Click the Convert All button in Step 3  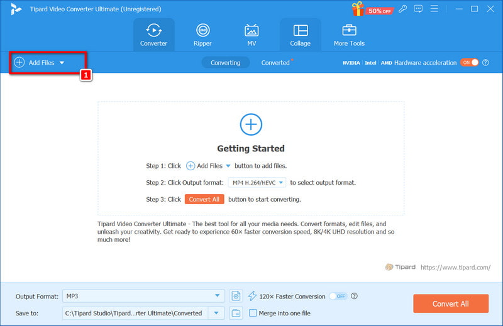pos(204,199)
